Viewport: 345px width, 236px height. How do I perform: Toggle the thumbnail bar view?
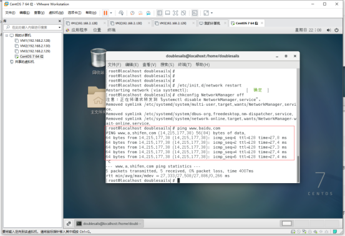point(167,13)
